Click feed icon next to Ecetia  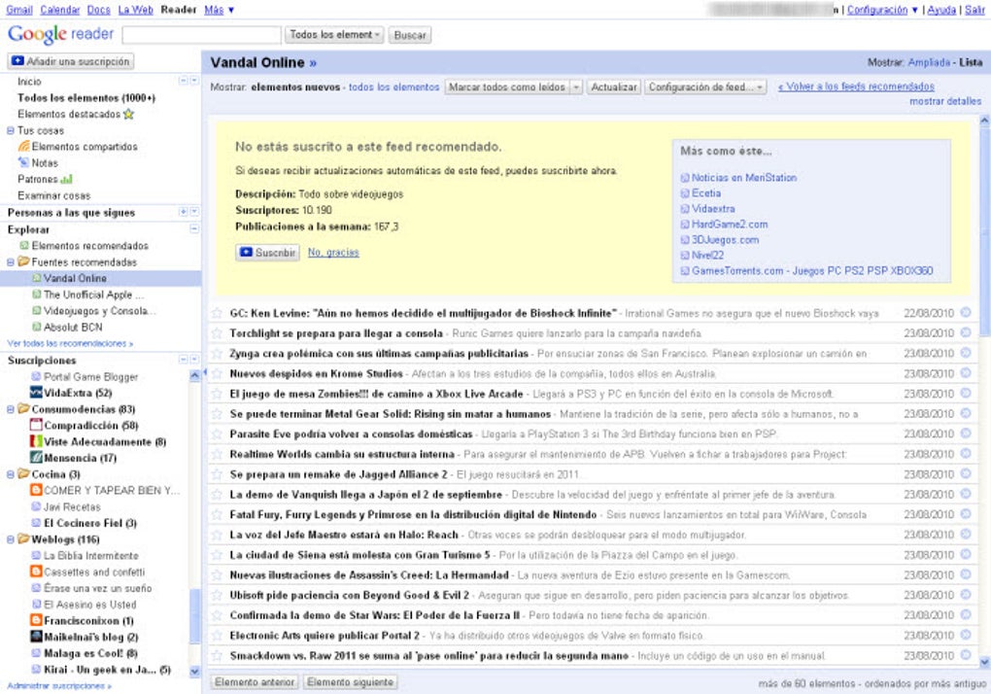pyautogui.click(x=685, y=193)
